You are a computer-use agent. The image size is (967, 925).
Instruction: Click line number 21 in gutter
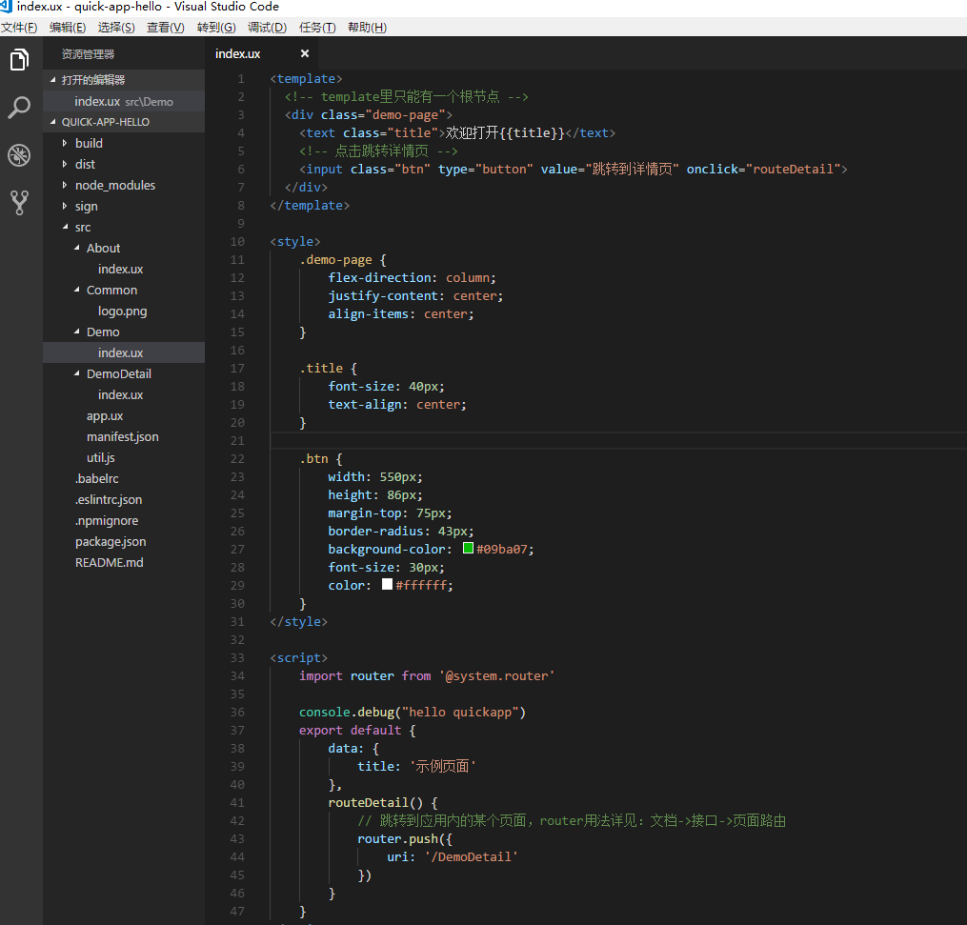point(237,441)
